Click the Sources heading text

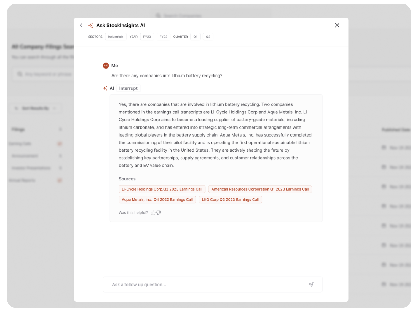[127, 179]
